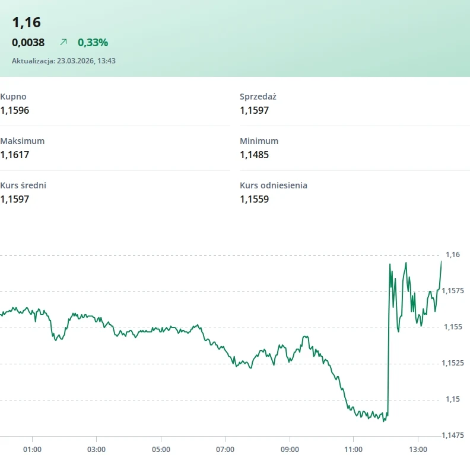Image resolution: width=470 pixels, height=468 pixels.
Task: Click the 13:00 time axis label
Action: point(418,449)
